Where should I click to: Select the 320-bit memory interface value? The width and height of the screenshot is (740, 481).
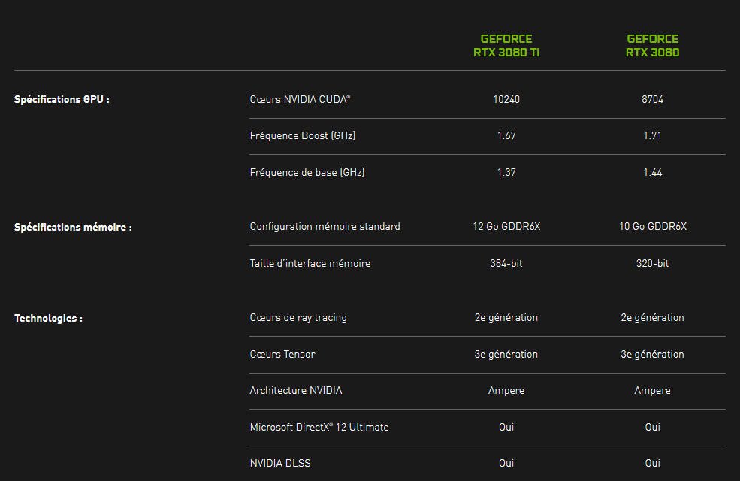[652, 264]
